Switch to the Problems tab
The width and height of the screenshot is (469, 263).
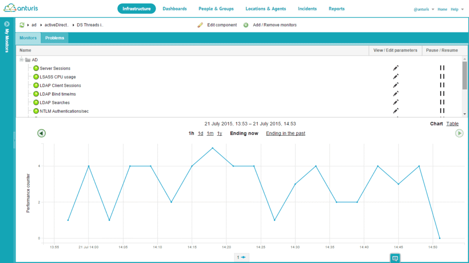pyautogui.click(x=54, y=38)
